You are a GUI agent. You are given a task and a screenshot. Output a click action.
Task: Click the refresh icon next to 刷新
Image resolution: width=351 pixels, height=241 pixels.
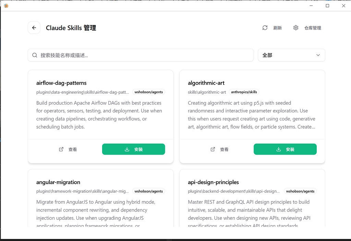point(265,28)
